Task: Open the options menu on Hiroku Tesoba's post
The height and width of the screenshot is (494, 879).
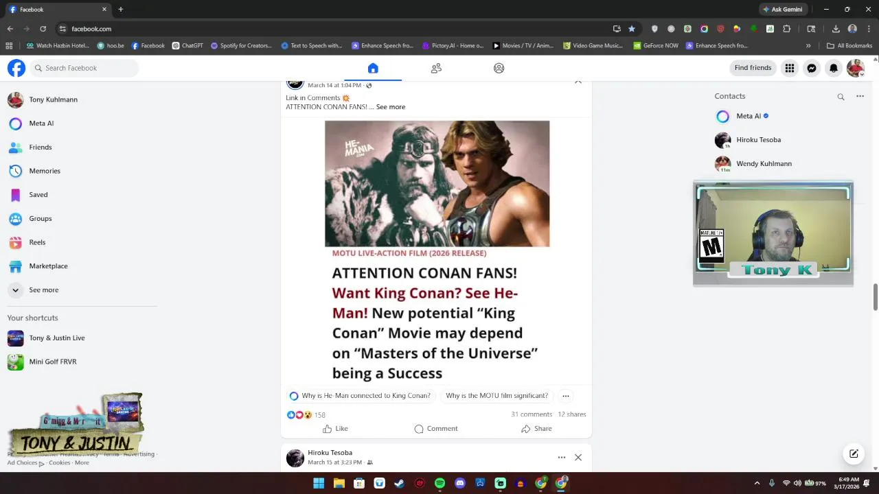Action: [562, 458]
